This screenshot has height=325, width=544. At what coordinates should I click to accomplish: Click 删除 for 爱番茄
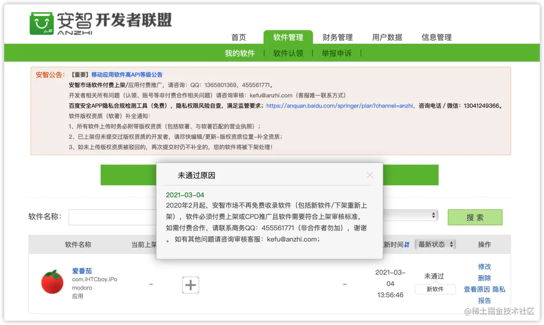click(x=484, y=278)
